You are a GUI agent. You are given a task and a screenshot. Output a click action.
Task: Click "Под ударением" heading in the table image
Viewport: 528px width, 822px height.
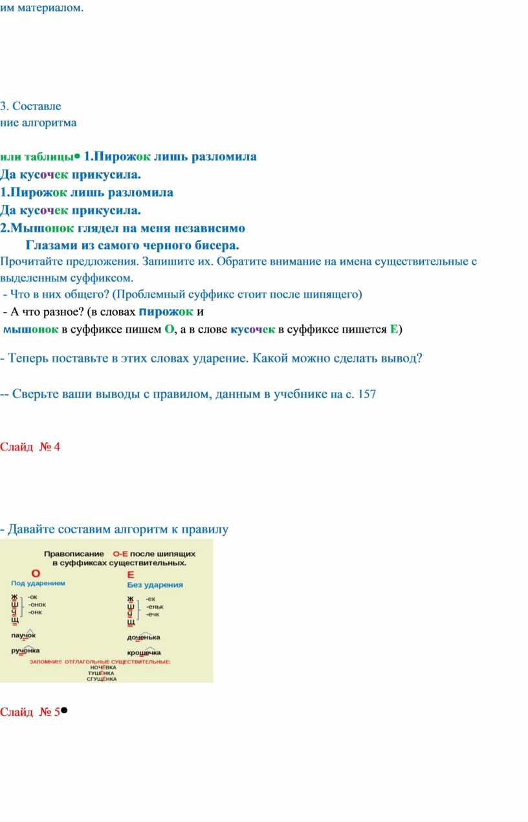coord(38,583)
